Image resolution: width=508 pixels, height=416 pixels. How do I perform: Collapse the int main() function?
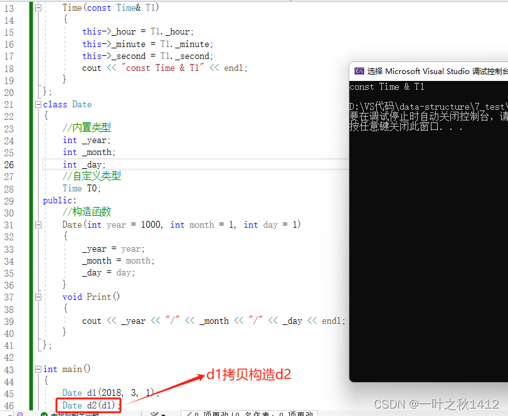(38, 369)
